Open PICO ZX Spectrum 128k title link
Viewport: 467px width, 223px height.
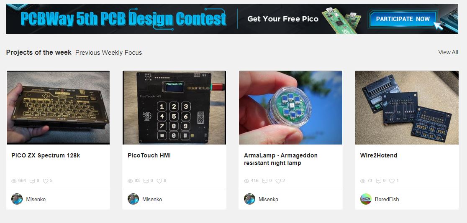[46, 155]
